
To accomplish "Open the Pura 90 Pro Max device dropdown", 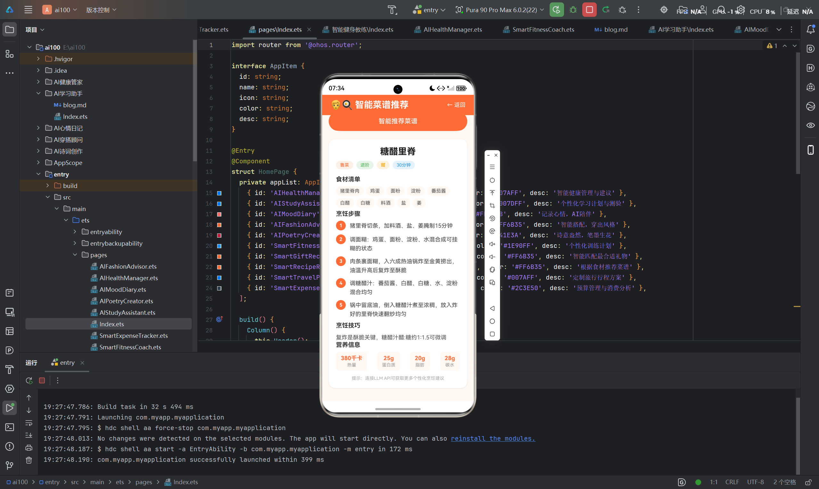I will coord(500,10).
